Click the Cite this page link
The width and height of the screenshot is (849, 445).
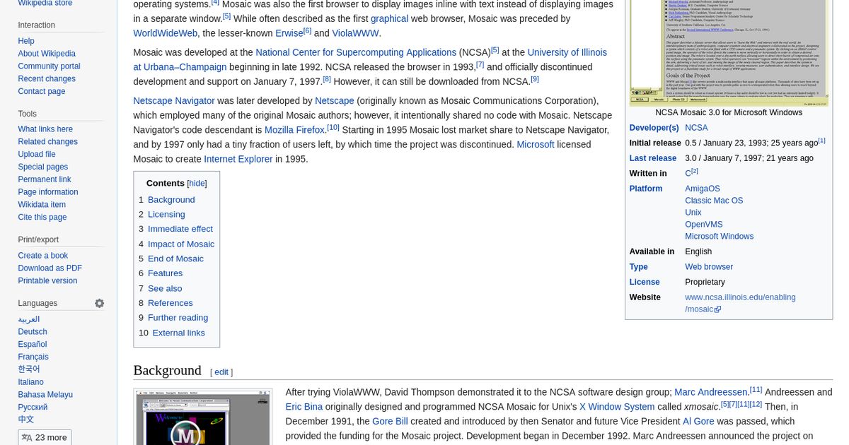(x=42, y=217)
